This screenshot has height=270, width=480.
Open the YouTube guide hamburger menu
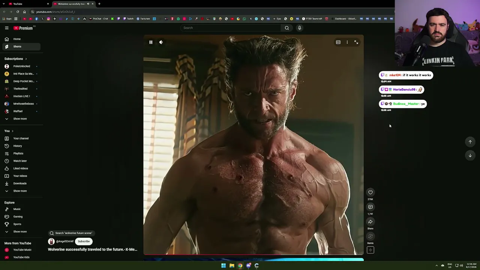(x=7, y=28)
